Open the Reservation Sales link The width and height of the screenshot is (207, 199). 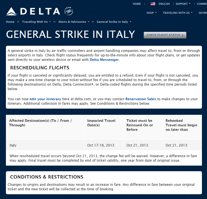tap(141, 99)
